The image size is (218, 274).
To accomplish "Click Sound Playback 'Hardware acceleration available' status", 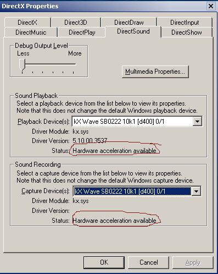I will point(114,151).
